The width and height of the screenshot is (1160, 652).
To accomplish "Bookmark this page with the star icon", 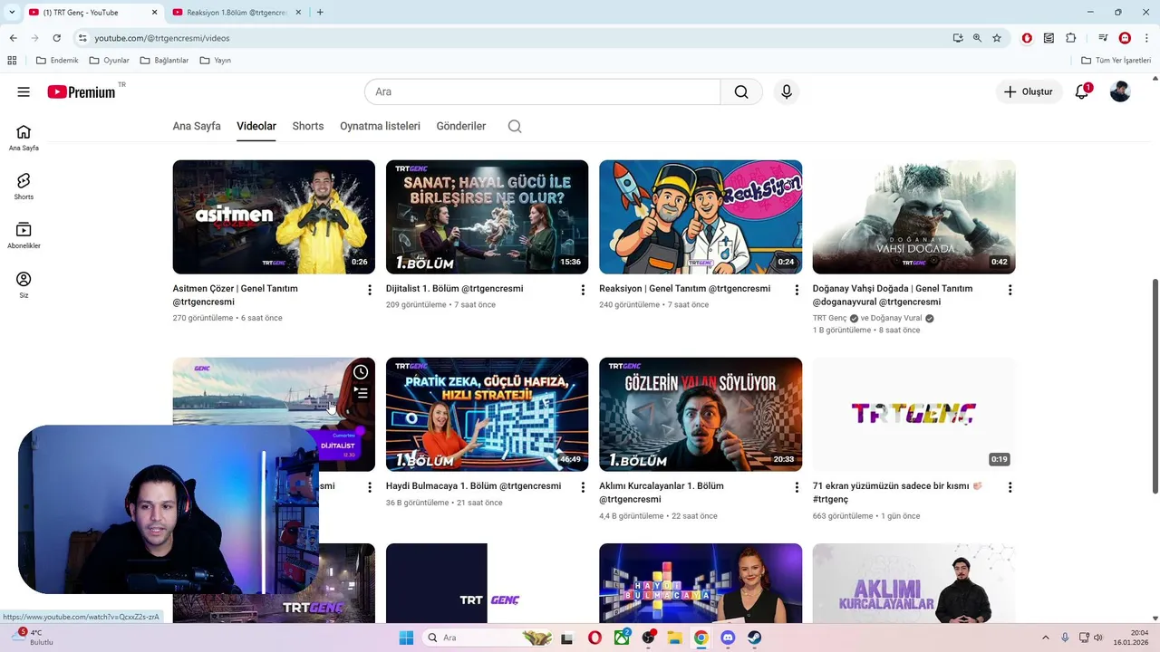I will click(x=997, y=38).
